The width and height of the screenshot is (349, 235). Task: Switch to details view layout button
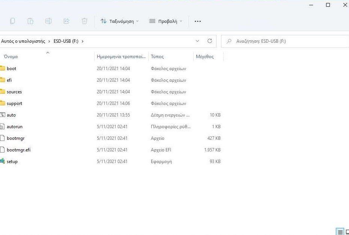(340, 232)
